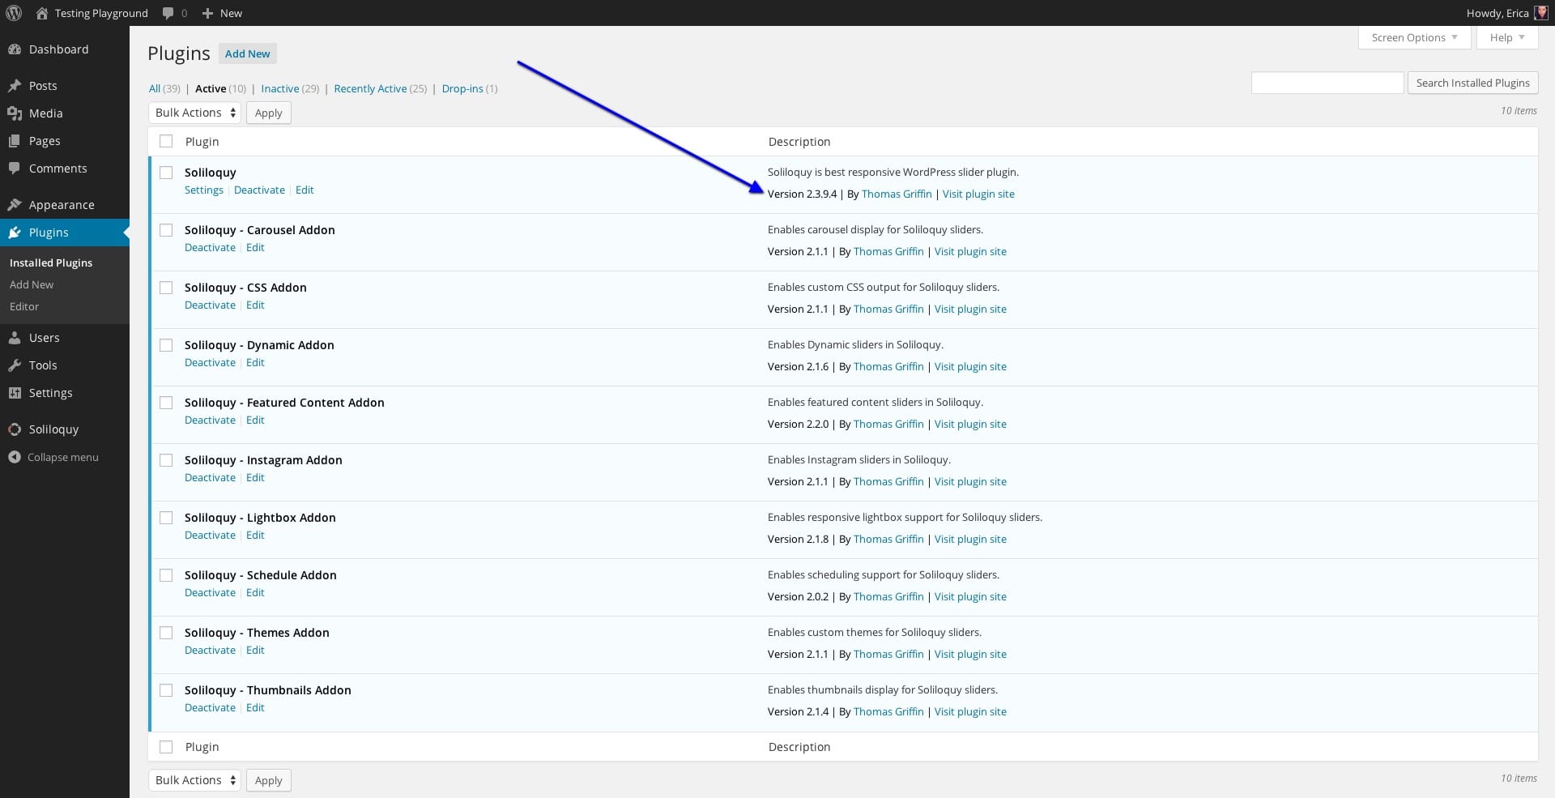1555x798 pixels.
Task: Open the bottom Bulk Actions dropdown
Action: pos(194,780)
